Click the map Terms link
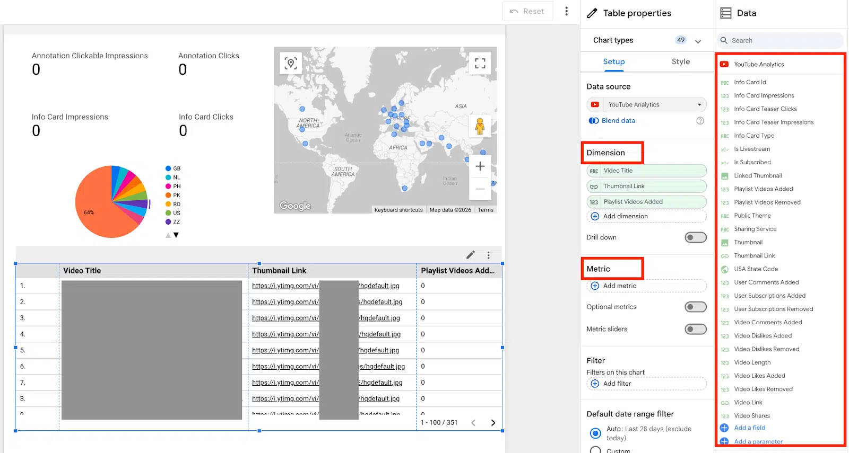The image size is (849, 453). point(486,210)
